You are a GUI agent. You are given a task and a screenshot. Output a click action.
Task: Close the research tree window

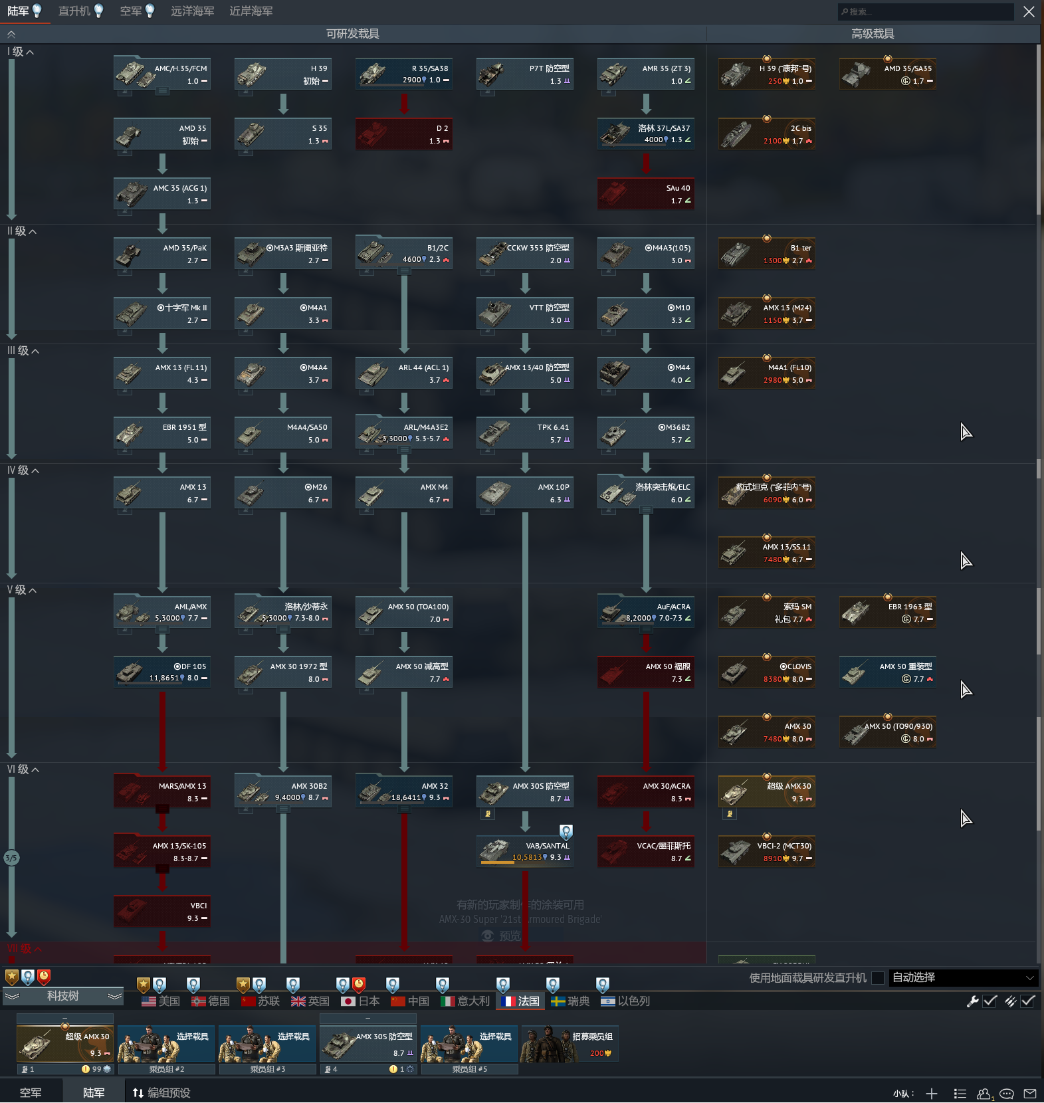pyautogui.click(x=1029, y=11)
